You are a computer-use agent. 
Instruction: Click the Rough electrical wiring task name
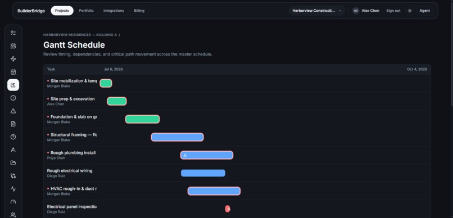70,171
